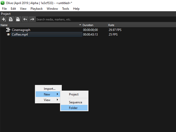The height and width of the screenshot is (132, 176).
Task: Open the Edit menu
Action: [x=13, y=9]
